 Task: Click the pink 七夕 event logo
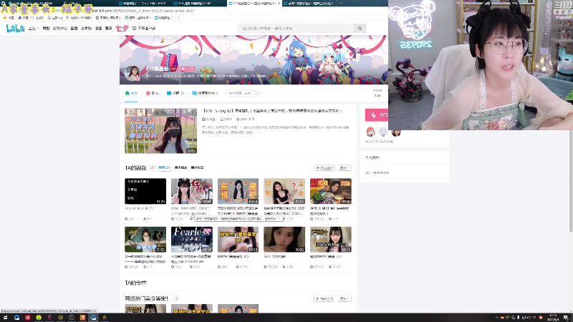[122, 28]
